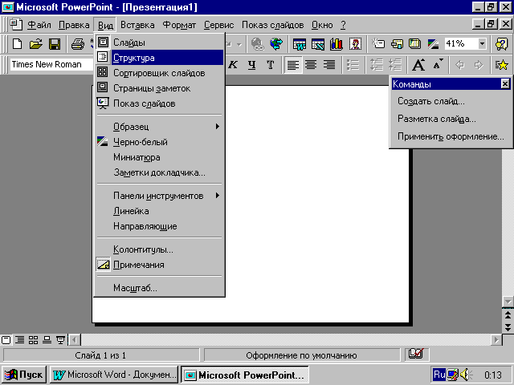Image resolution: width=514 pixels, height=385 pixels.
Task: Click the New slide toolbar icon
Action: point(378,44)
